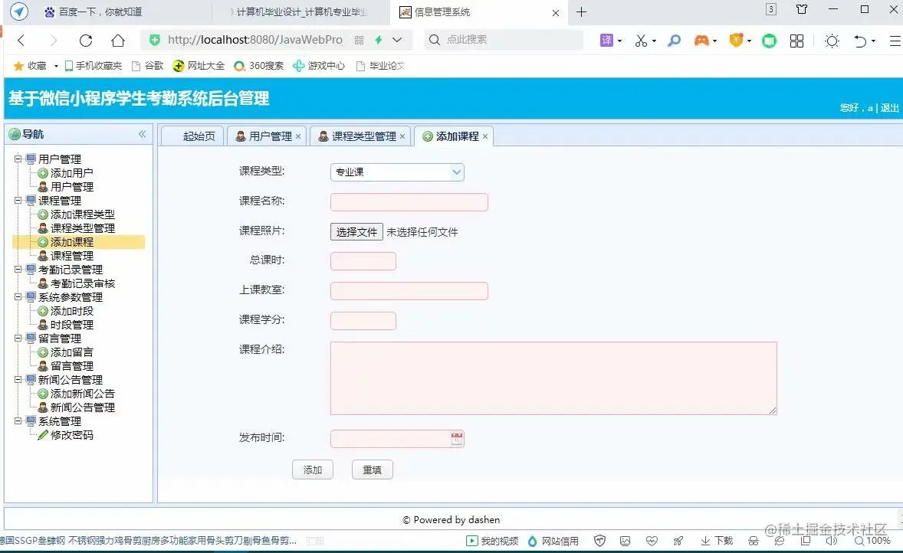Click the 选择文件 file chooser button
Image resolution: width=903 pixels, height=553 pixels.
click(x=356, y=232)
